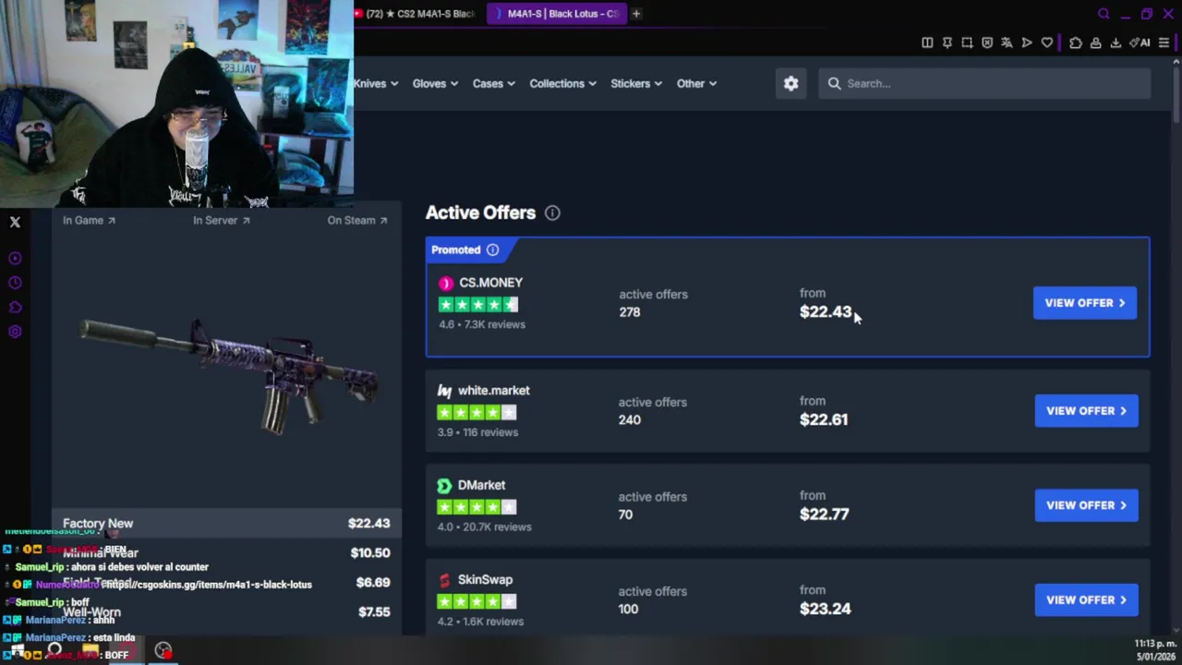This screenshot has width=1182, height=665.
Task: Click the info icon next to Promoted
Action: [492, 249]
